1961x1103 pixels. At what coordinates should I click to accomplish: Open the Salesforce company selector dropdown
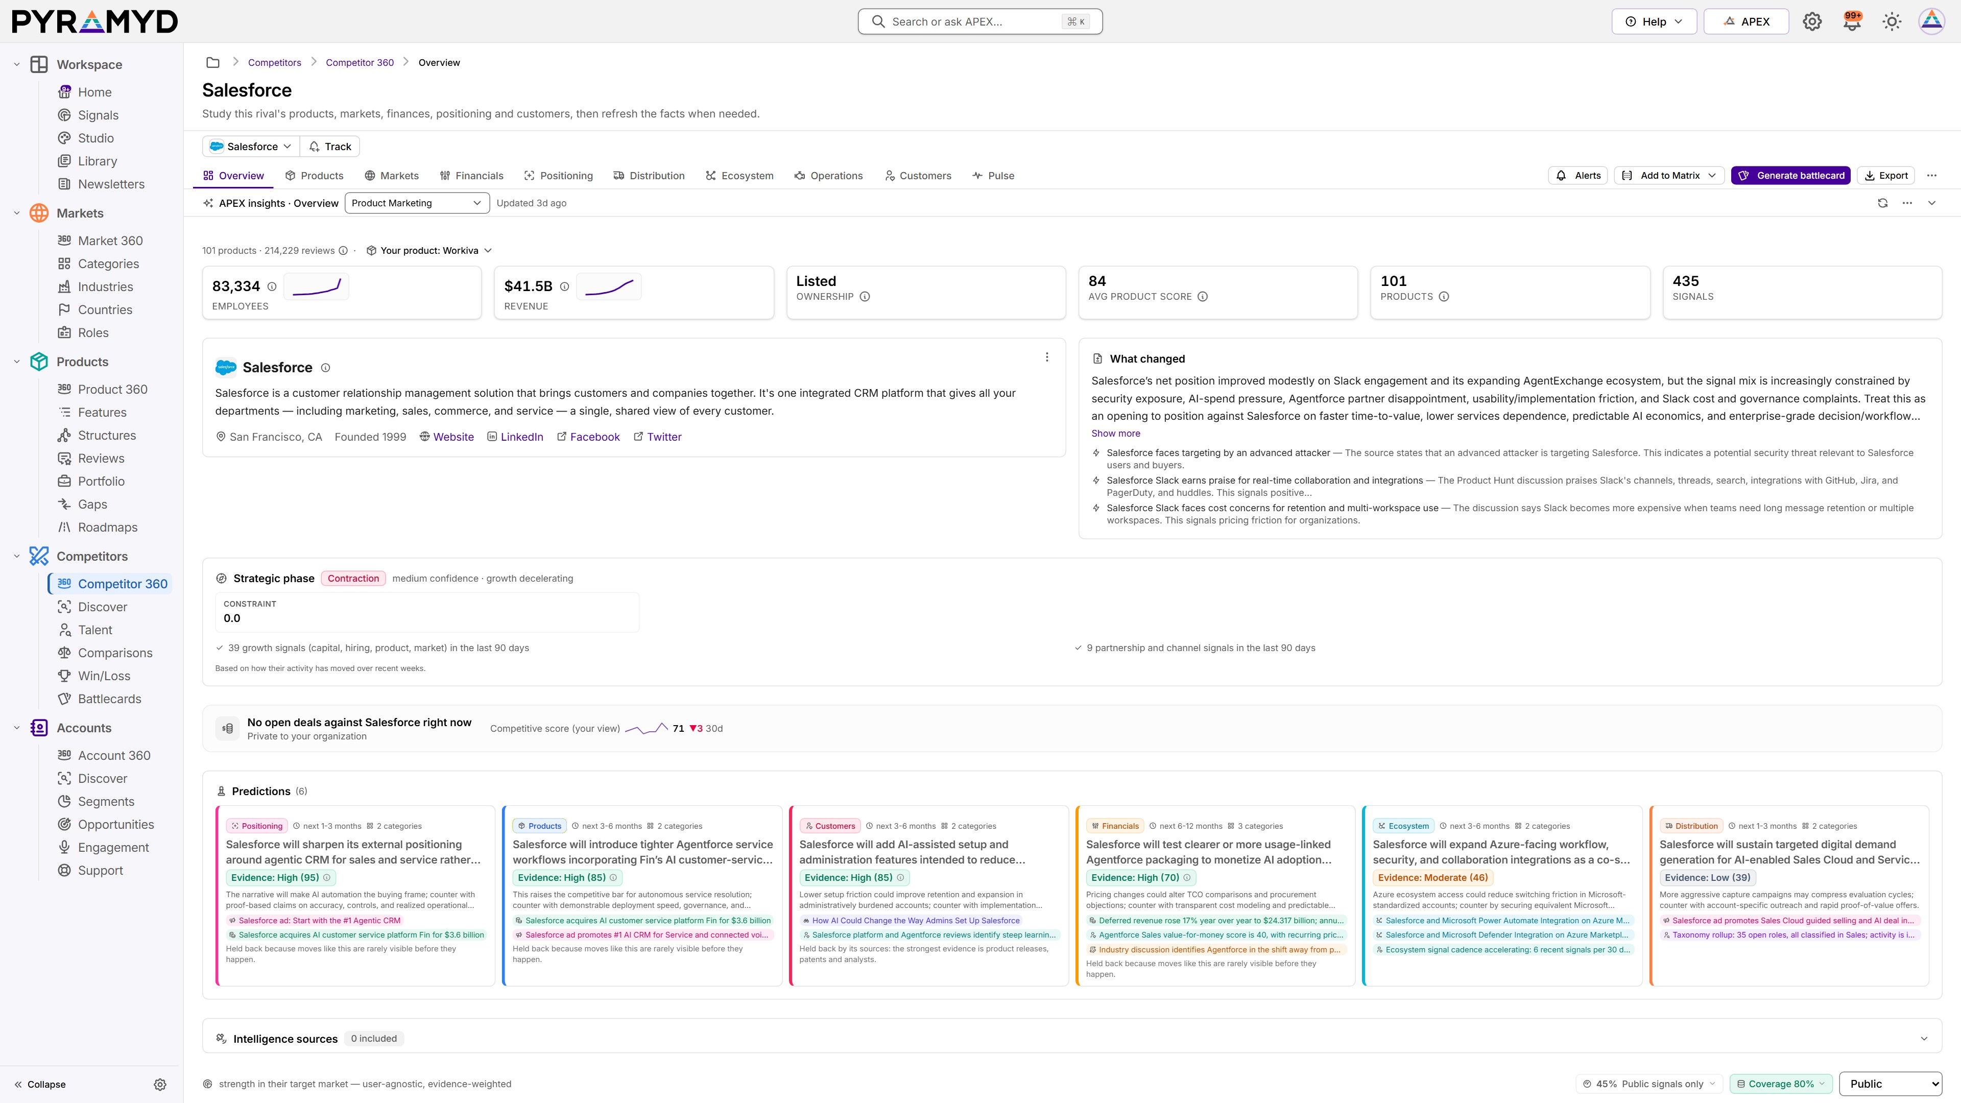point(250,146)
